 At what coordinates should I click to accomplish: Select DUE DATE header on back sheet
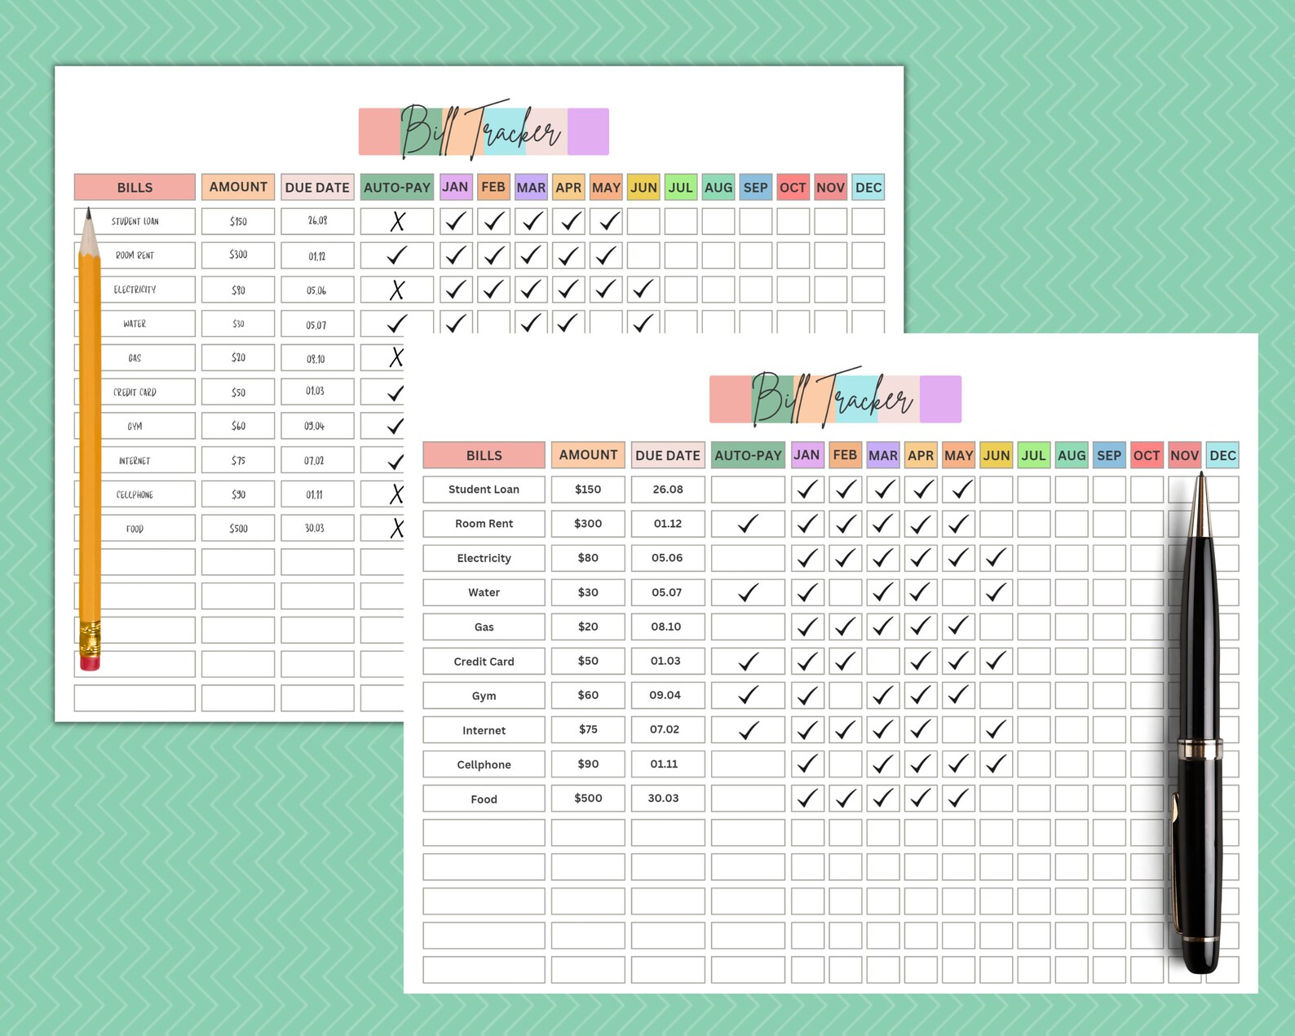[x=317, y=187]
